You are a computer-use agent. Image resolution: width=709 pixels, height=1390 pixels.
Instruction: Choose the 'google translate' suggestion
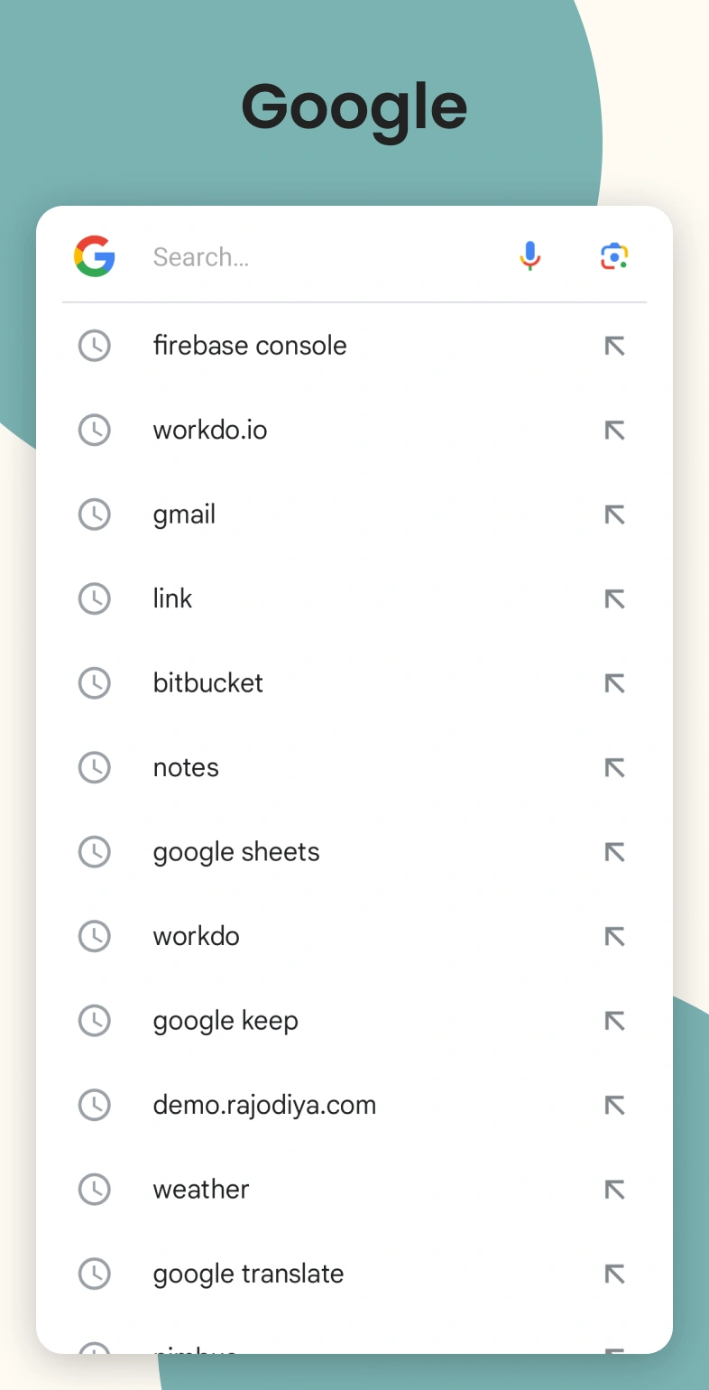[x=248, y=1274]
